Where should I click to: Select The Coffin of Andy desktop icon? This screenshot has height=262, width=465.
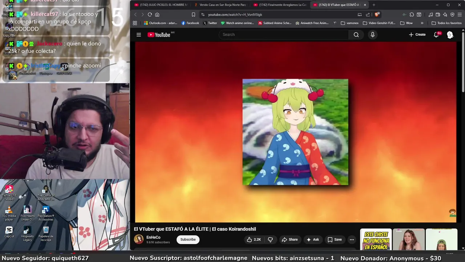(x=46, y=194)
